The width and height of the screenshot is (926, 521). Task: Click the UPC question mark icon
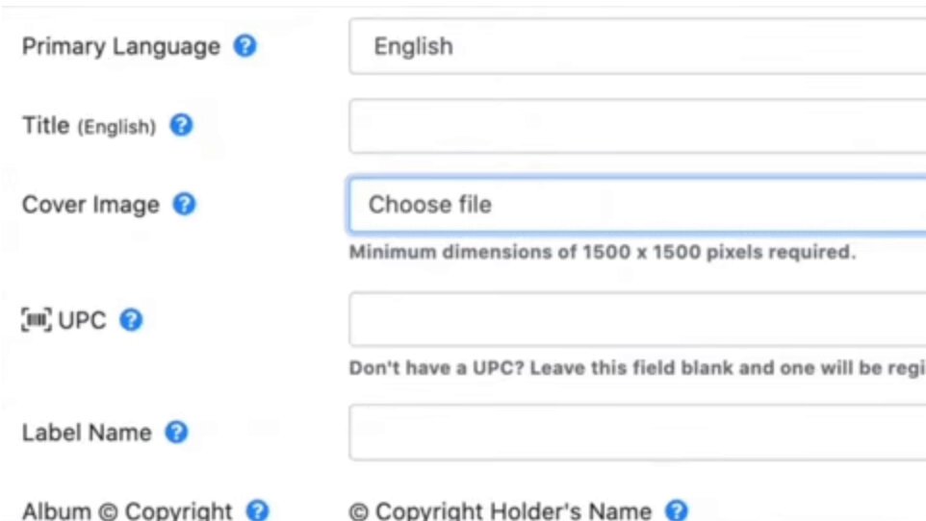(131, 320)
